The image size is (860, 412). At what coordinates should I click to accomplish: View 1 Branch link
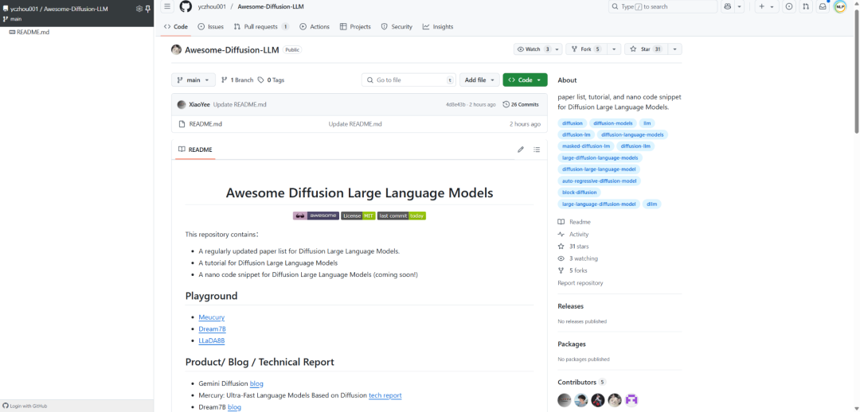[x=237, y=80]
